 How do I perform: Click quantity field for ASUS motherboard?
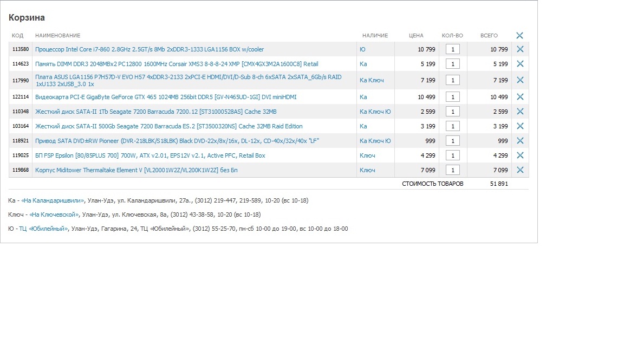click(x=452, y=80)
